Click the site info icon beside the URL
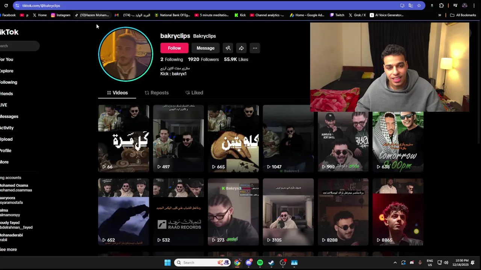Screen dimensions: 481x270 (x=17, y=6)
